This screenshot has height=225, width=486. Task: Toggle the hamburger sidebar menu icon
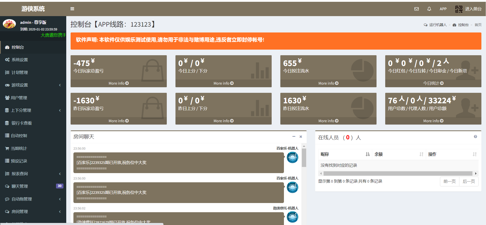click(x=72, y=9)
